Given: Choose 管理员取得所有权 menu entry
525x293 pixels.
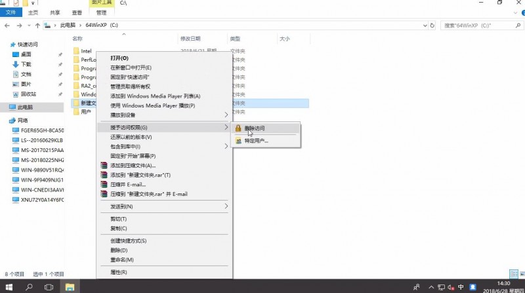Looking at the screenshot, I should click(130, 87).
